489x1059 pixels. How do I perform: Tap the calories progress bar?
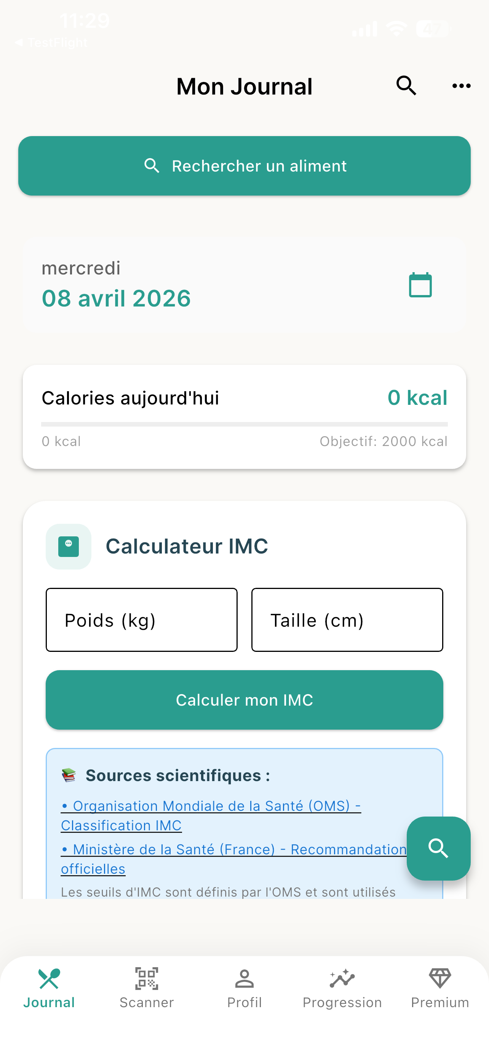[x=244, y=424]
